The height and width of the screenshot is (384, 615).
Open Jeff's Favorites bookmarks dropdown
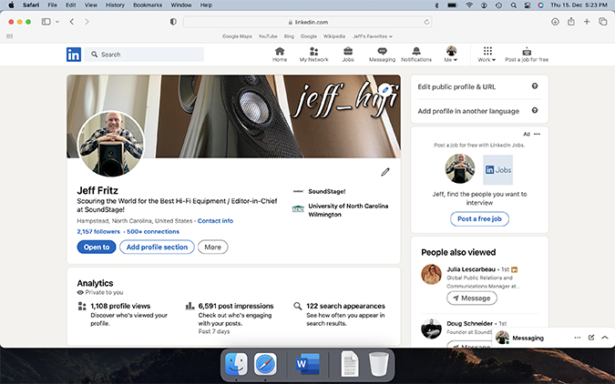click(x=373, y=36)
